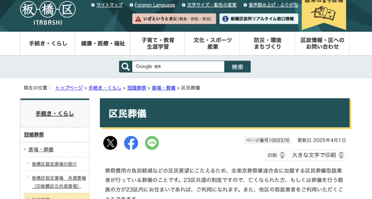Viewport: 372px width, 199px height.
Task: Open the Foreign Language link
Action: coord(155,5)
